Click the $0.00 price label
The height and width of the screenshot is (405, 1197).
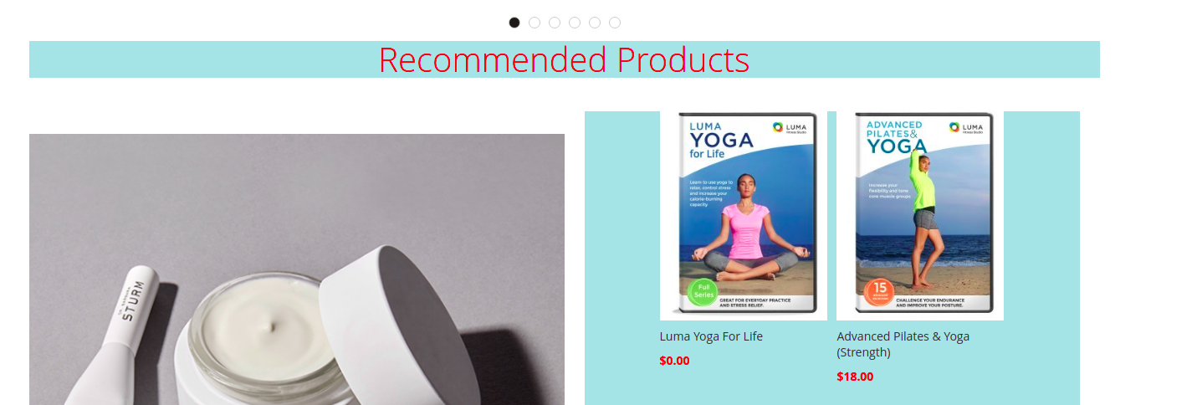coord(674,361)
